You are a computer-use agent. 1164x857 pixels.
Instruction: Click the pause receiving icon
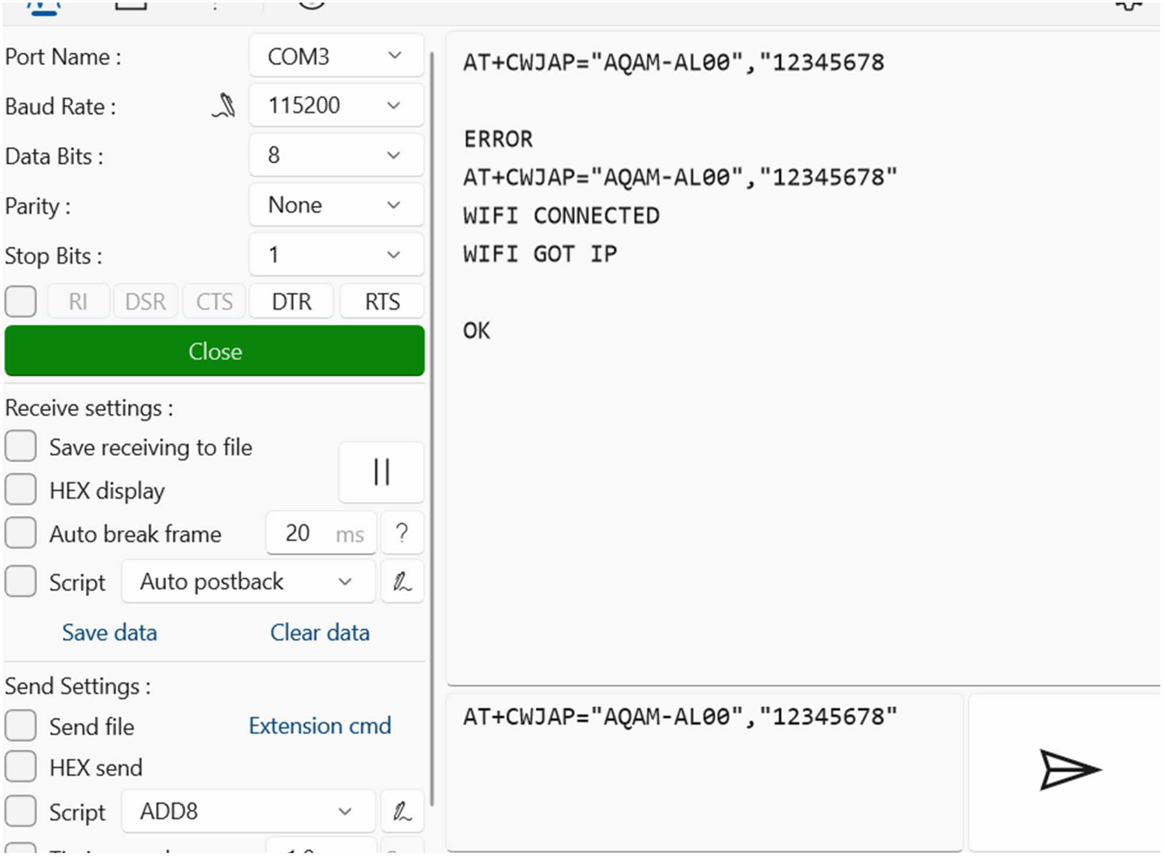pos(381,472)
